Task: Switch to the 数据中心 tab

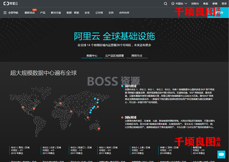Action: click(x=92, y=56)
